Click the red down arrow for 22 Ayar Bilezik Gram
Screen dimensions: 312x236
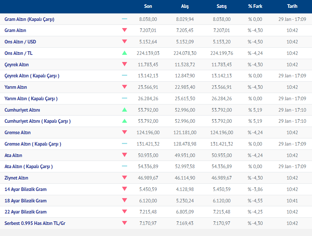pyautogui.click(x=124, y=212)
